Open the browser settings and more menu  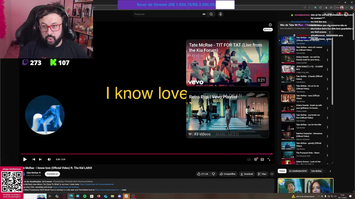[x=347, y=7]
